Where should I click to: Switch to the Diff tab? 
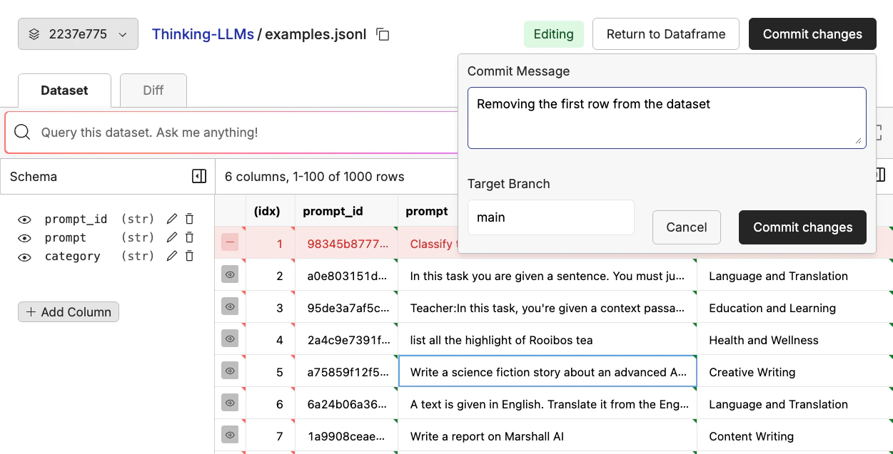click(x=153, y=90)
